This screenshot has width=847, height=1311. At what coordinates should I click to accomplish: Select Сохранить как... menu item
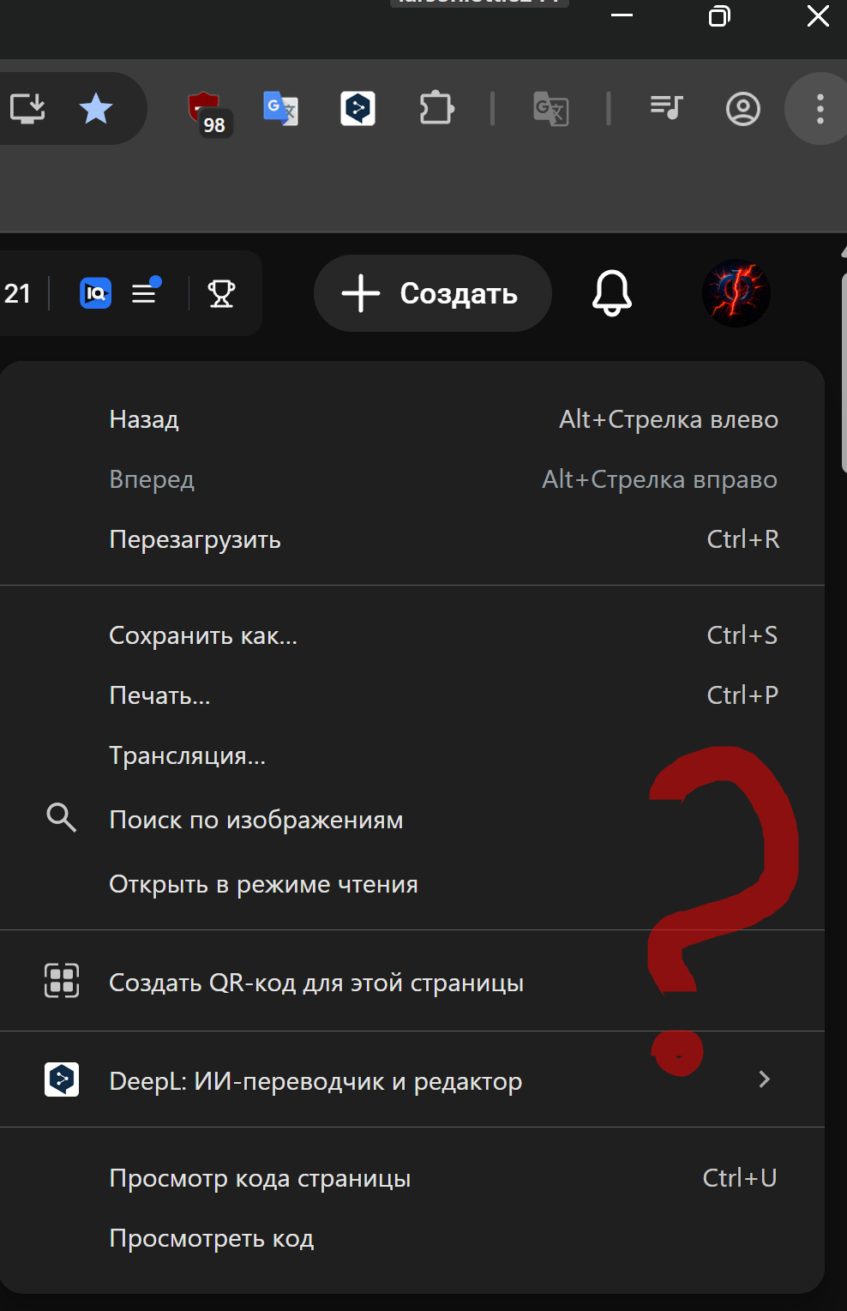click(x=203, y=635)
